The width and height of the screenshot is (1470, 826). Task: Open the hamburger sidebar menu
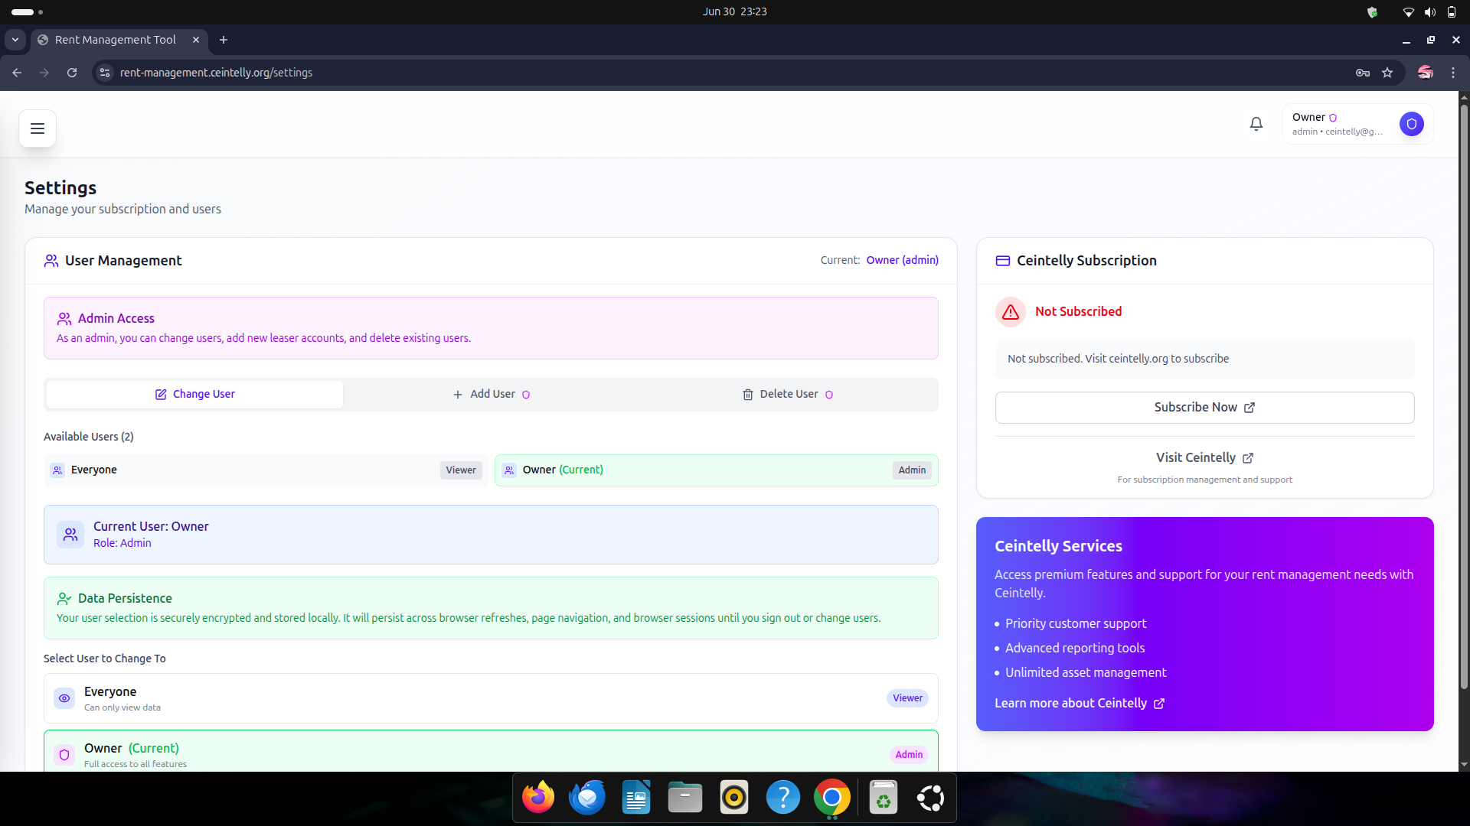(x=37, y=128)
